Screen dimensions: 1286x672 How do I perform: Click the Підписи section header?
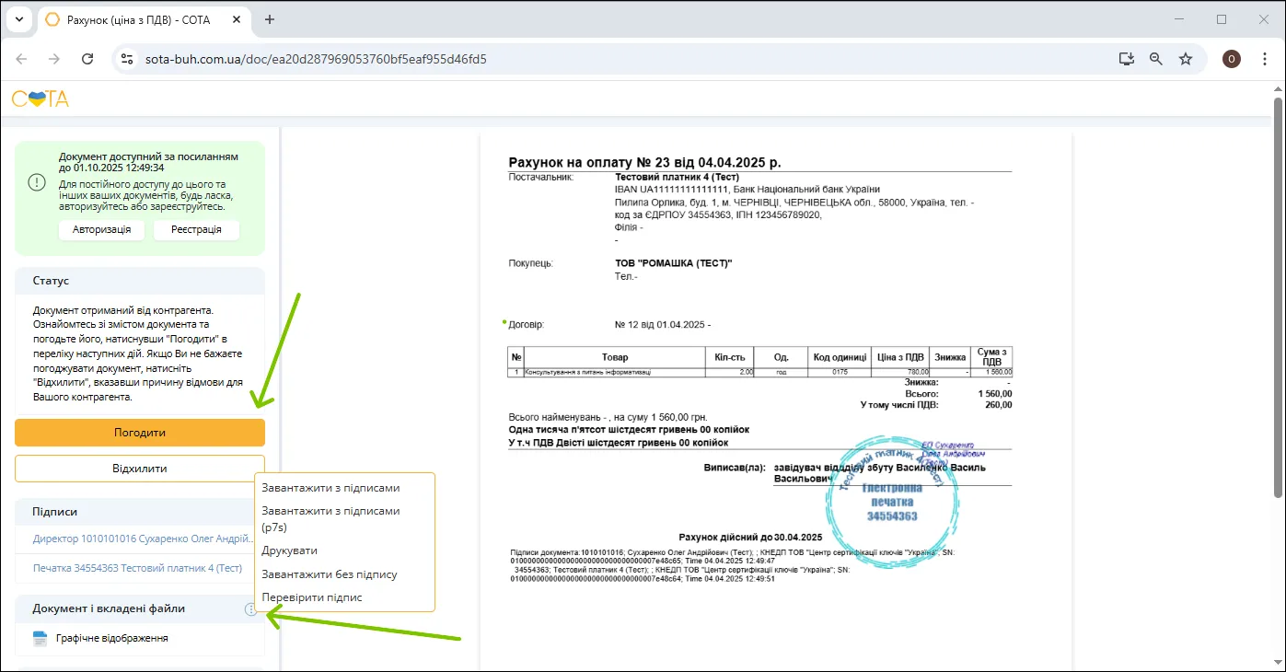140,512
